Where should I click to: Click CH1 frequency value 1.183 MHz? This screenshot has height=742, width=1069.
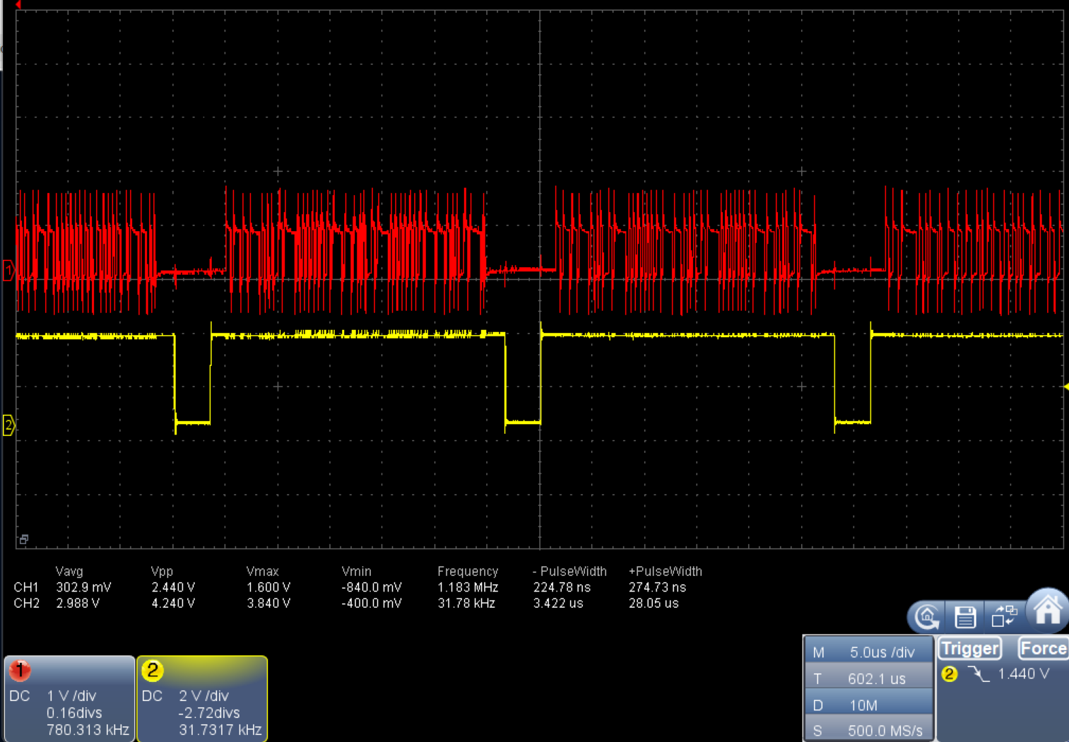[x=468, y=587]
